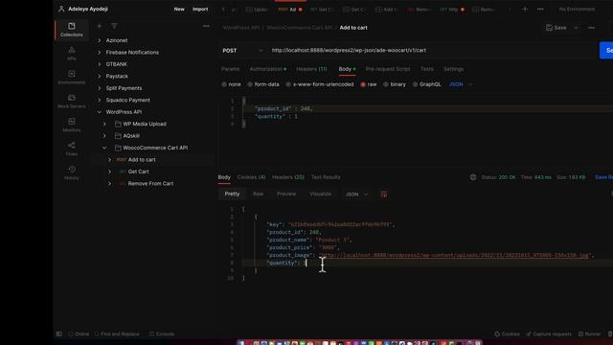Image resolution: width=613 pixels, height=345 pixels.
Task: Open the AQskill folder
Action: 131,136
